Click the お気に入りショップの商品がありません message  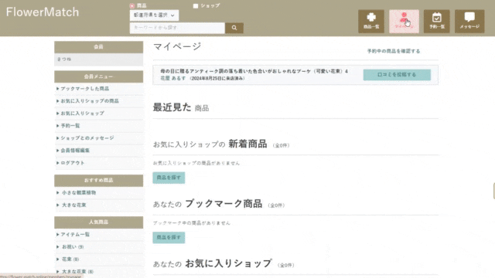pyautogui.click(x=196, y=163)
